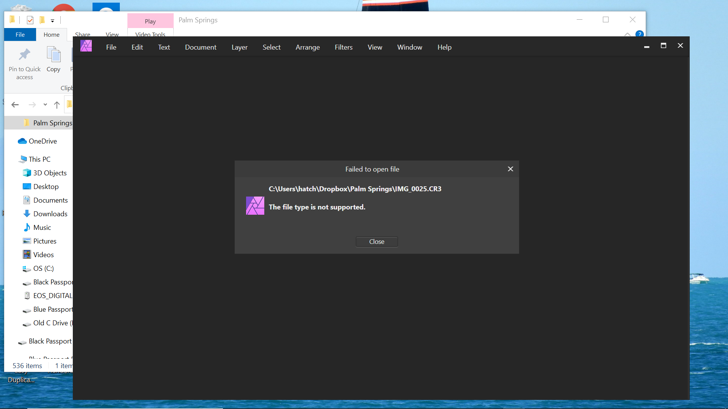
Task: Click the Explorer help question mark icon
Action: click(x=639, y=34)
